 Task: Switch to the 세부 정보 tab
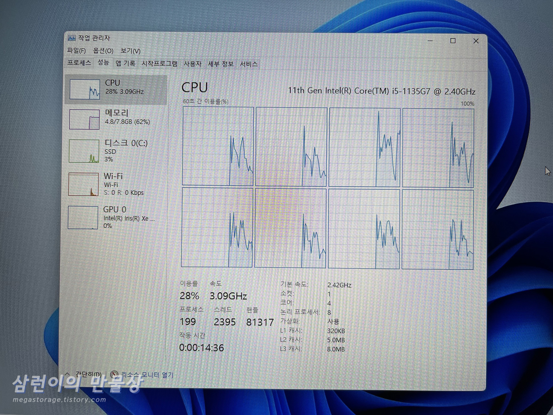click(221, 64)
